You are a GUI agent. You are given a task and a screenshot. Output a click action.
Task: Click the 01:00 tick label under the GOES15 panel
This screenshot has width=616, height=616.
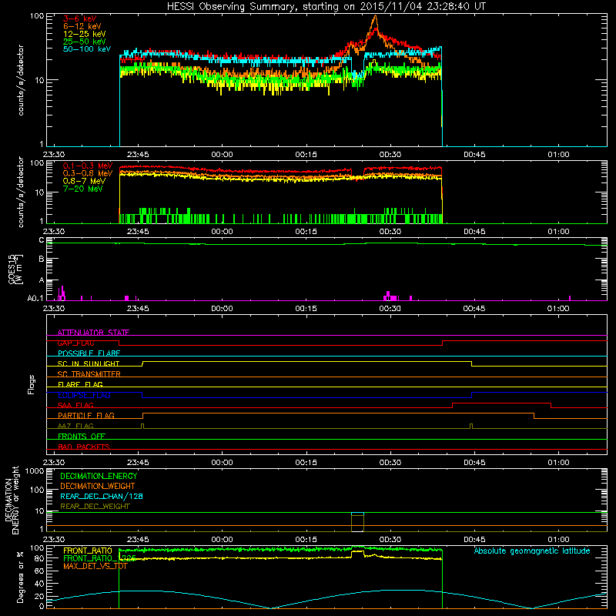point(558,309)
